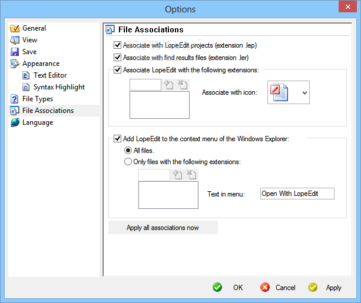Click the yellow checkmark Apply icon

click(313, 287)
